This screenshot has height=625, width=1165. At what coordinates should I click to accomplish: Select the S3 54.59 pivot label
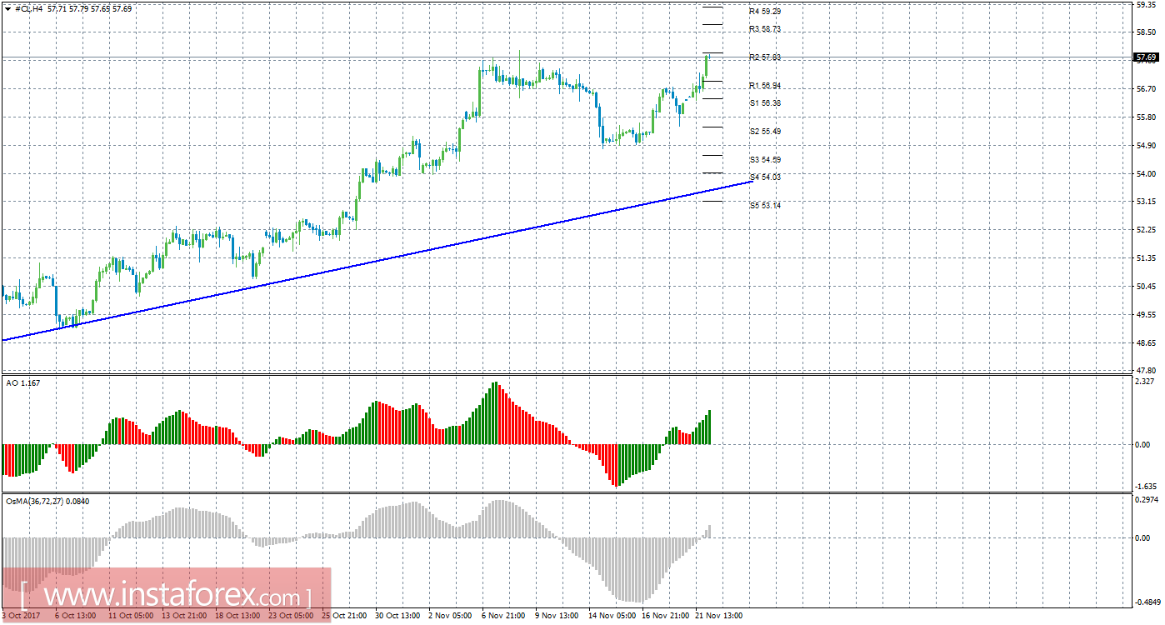click(x=765, y=160)
